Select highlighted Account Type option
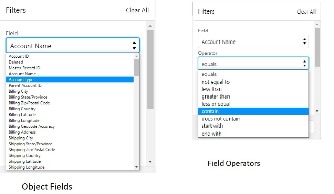 70,79
